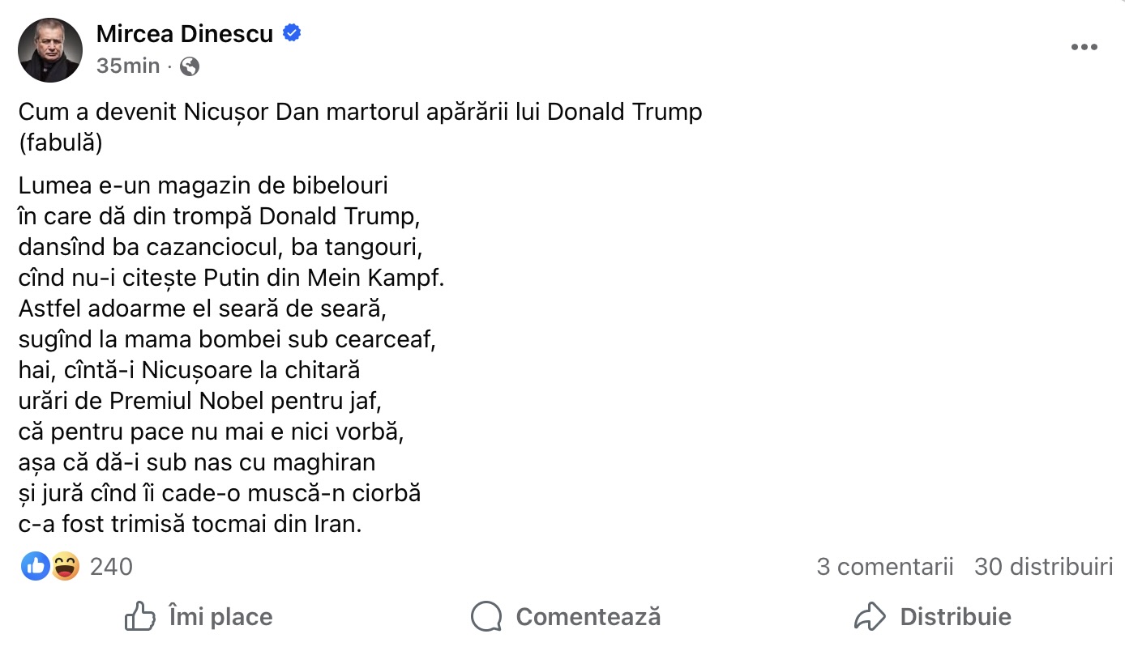Click the "(fabulă)" subtitle line
Image resolution: width=1125 pixels, height=651 pixels.
[60, 143]
